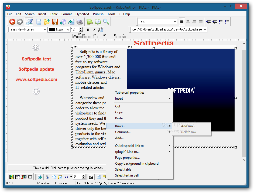Image resolution: width=254 pixels, height=193 pixels.
Task: Open the Softpedia update link
Action: 36,69
